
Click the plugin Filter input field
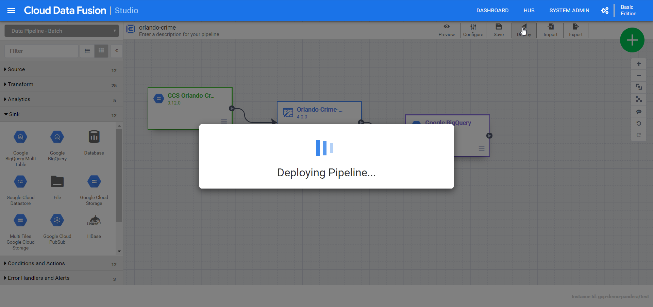click(41, 51)
